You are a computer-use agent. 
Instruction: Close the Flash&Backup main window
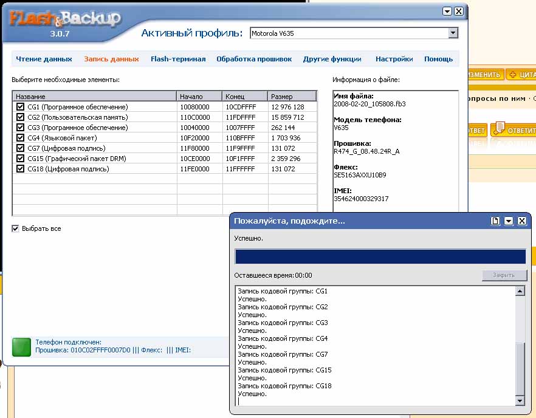459,12
